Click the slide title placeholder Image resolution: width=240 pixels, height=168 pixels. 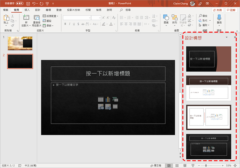click(108, 74)
